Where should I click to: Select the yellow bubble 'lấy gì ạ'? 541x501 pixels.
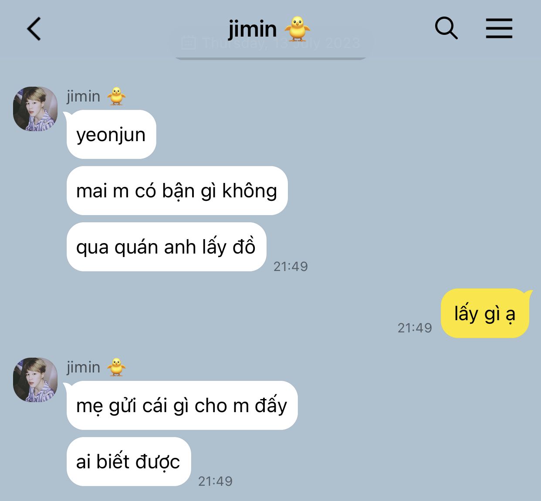(485, 313)
